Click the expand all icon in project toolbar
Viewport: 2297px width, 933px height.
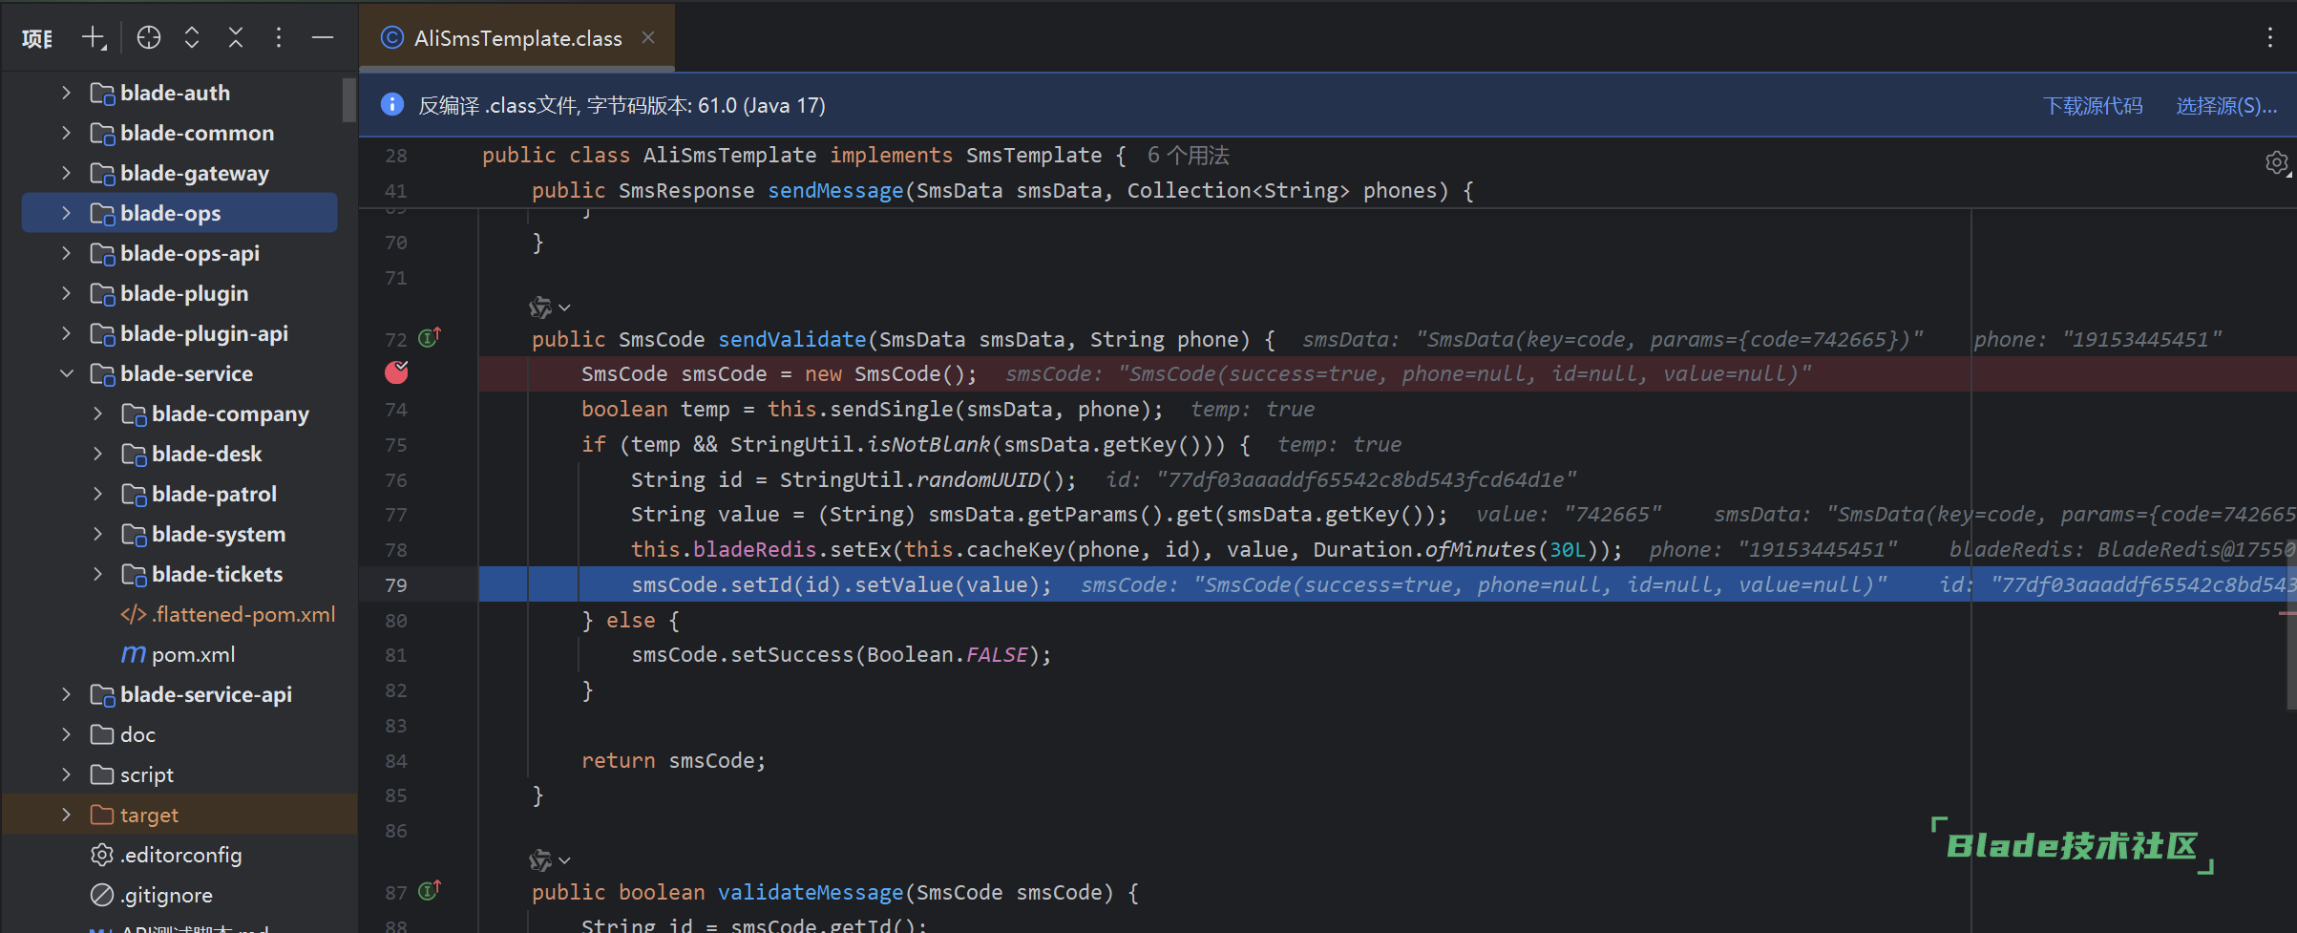[x=192, y=38]
